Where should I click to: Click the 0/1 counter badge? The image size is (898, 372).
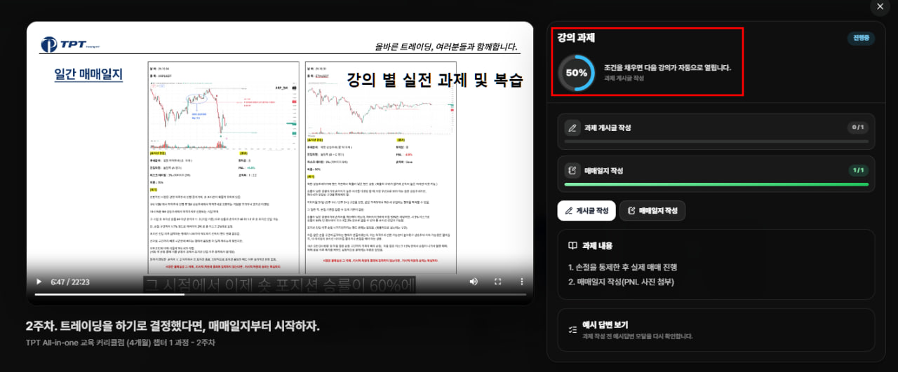point(857,128)
